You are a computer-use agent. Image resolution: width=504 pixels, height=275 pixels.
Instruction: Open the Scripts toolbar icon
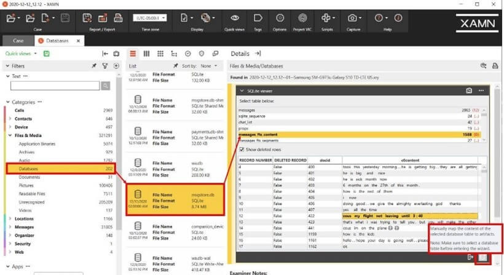tap(326, 18)
